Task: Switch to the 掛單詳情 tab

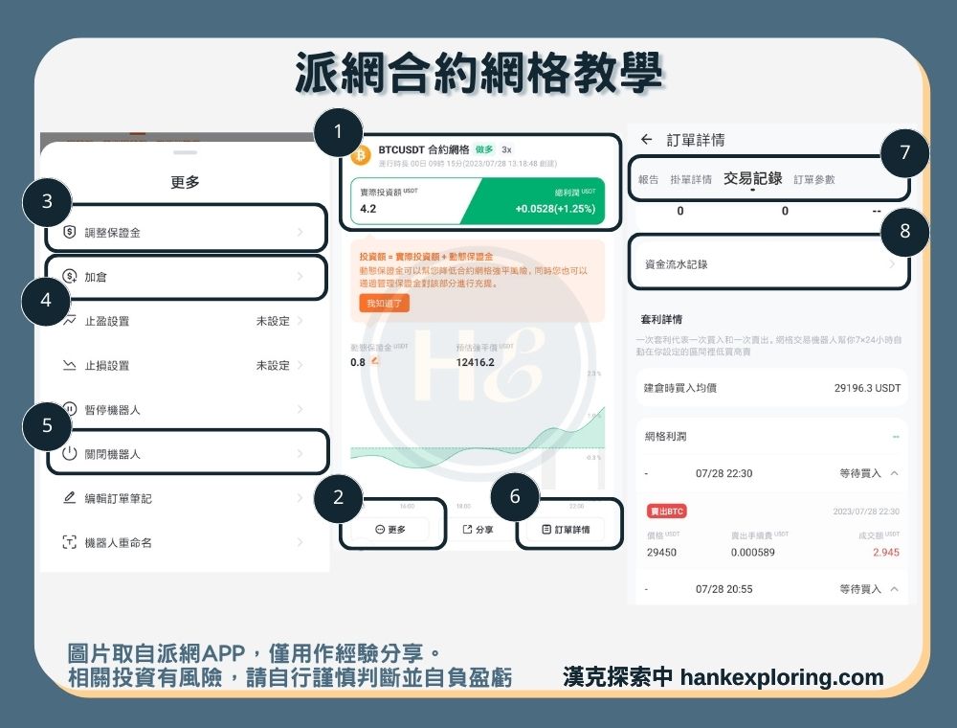Action: [691, 179]
